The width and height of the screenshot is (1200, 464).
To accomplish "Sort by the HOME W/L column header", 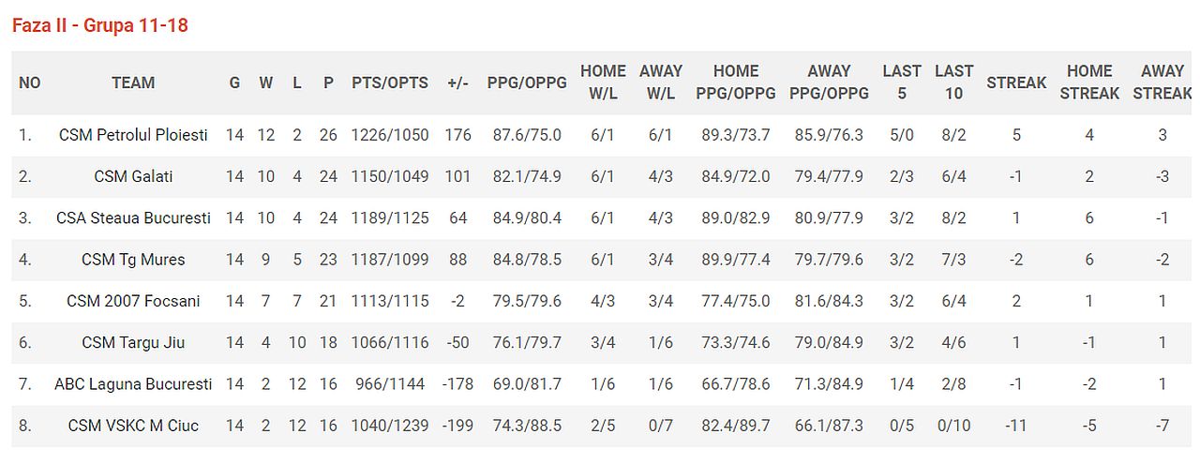I will (x=603, y=82).
